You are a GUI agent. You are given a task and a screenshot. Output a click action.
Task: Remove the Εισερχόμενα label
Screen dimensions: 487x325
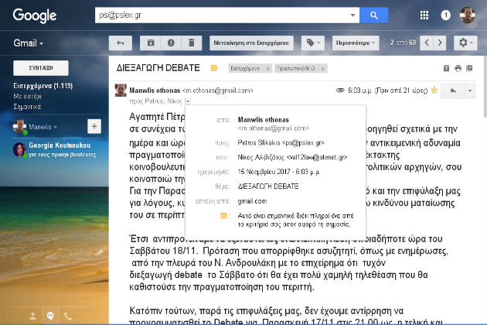(267, 68)
